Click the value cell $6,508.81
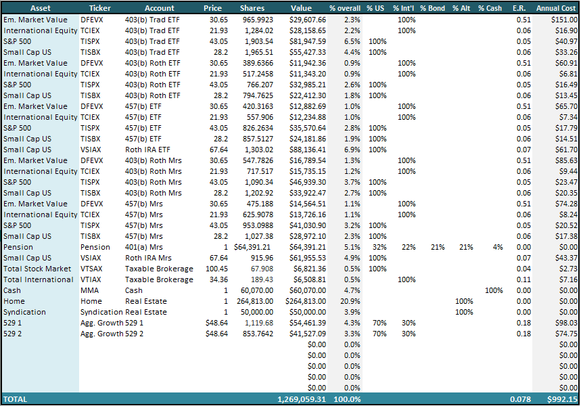Image resolution: width=581 pixels, height=406 pixels. pos(310,279)
